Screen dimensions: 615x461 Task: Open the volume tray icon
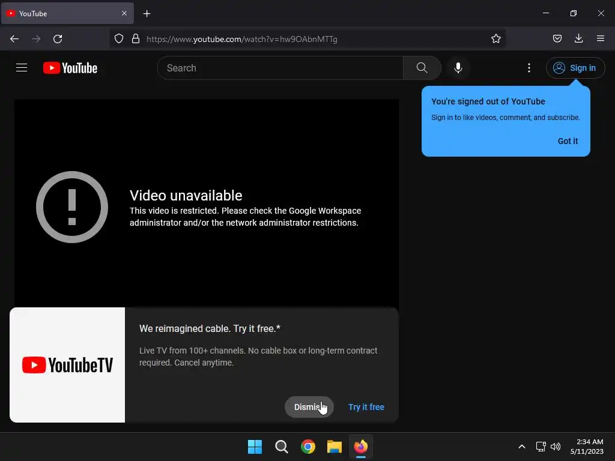(x=556, y=447)
